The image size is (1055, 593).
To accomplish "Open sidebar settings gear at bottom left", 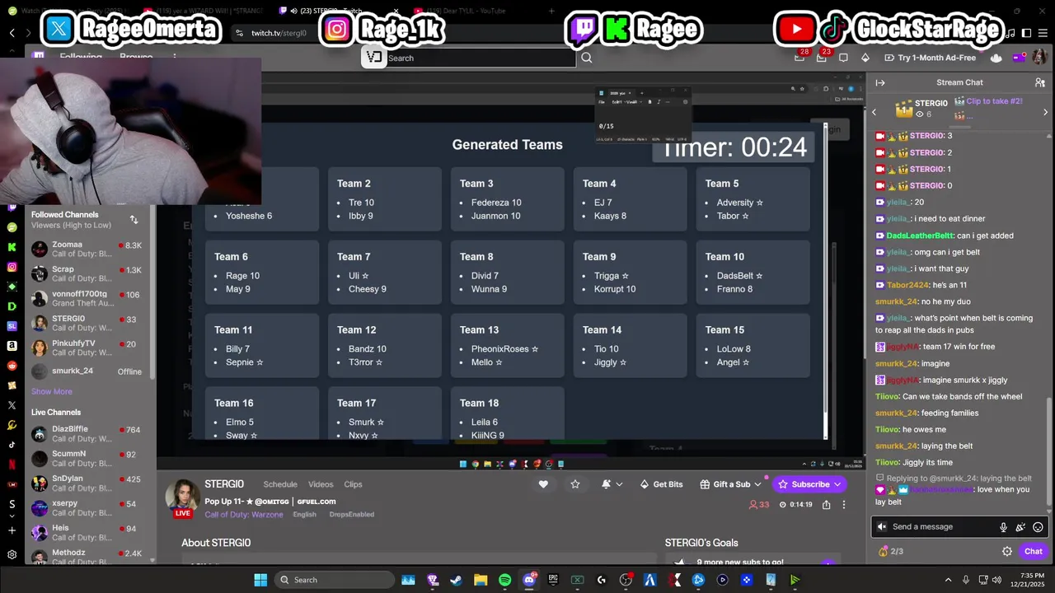I will (12, 554).
